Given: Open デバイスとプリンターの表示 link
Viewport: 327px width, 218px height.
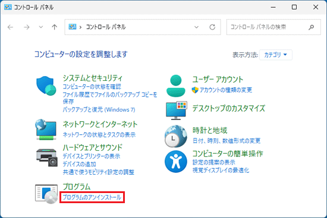Looking at the screenshot, I should pos(92,156).
